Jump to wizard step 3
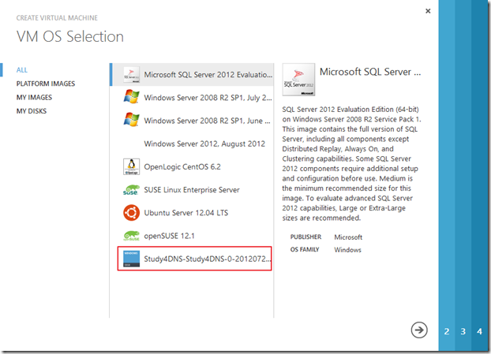491x354 pixels. tap(463, 331)
